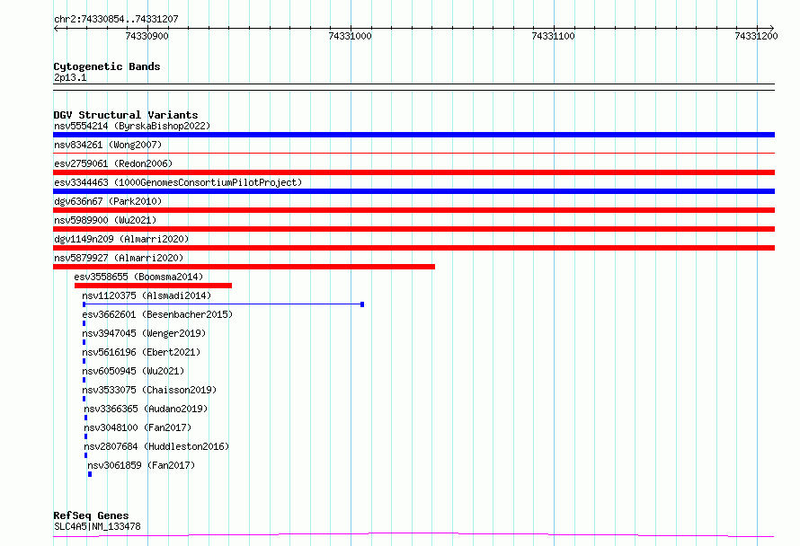Open variant nsv5879927 (Almarri2020) label
The height and width of the screenshot is (546, 800).
tap(119, 258)
